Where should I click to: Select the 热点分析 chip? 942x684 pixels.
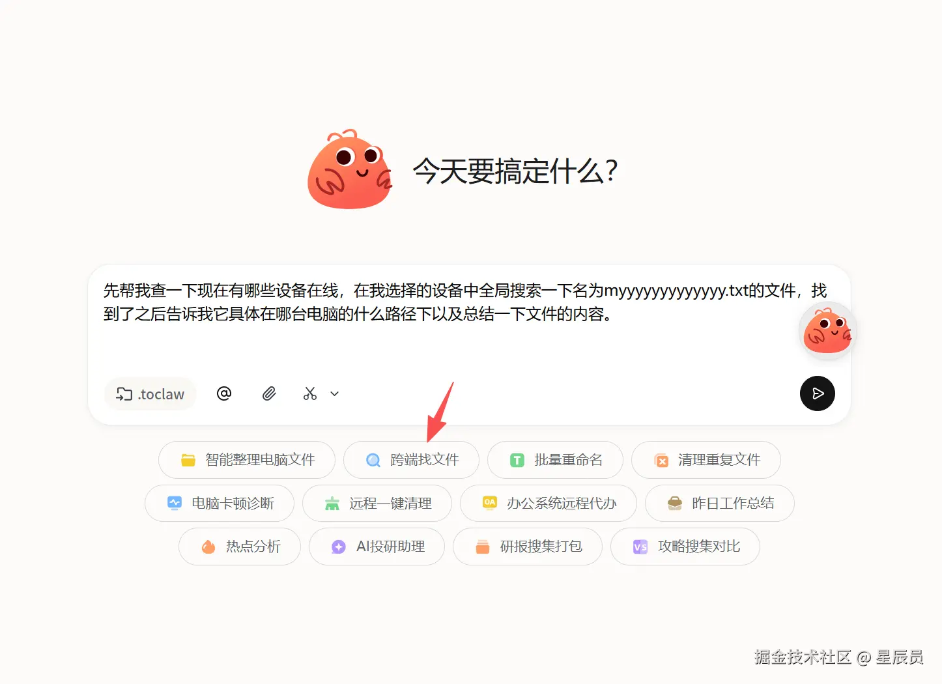click(x=240, y=547)
